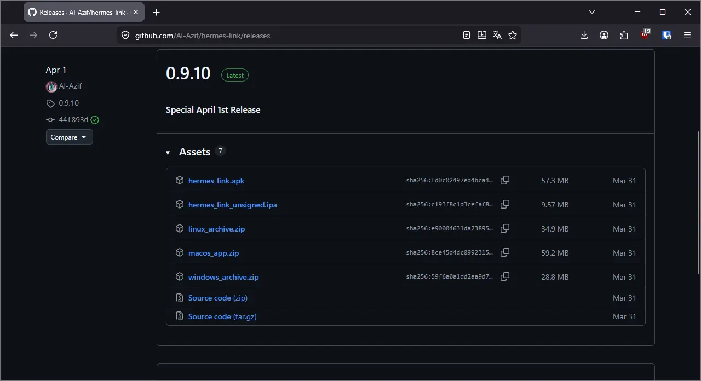
Task: Click the install/save page icon in the address bar
Action: [x=482, y=35]
